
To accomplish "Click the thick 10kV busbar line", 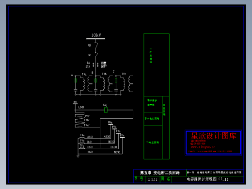I will [95, 39].
